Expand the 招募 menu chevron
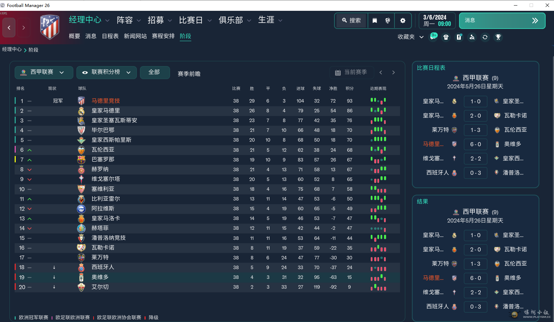 pyautogui.click(x=170, y=21)
